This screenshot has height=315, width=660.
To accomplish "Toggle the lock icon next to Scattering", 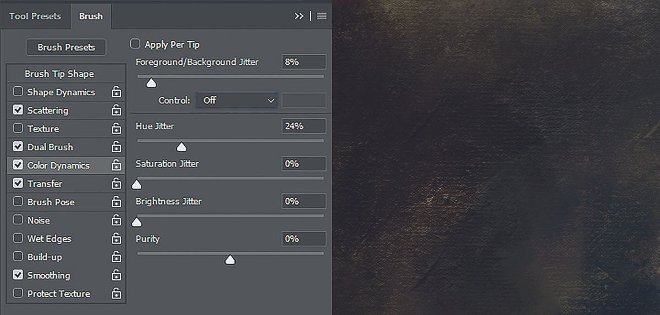I will tap(116, 110).
